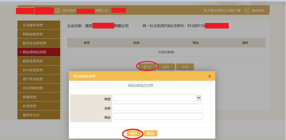Click the 添加 button

147,67
